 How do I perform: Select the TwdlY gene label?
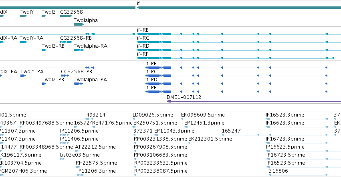pyautogui.click(x=26, y=12)
